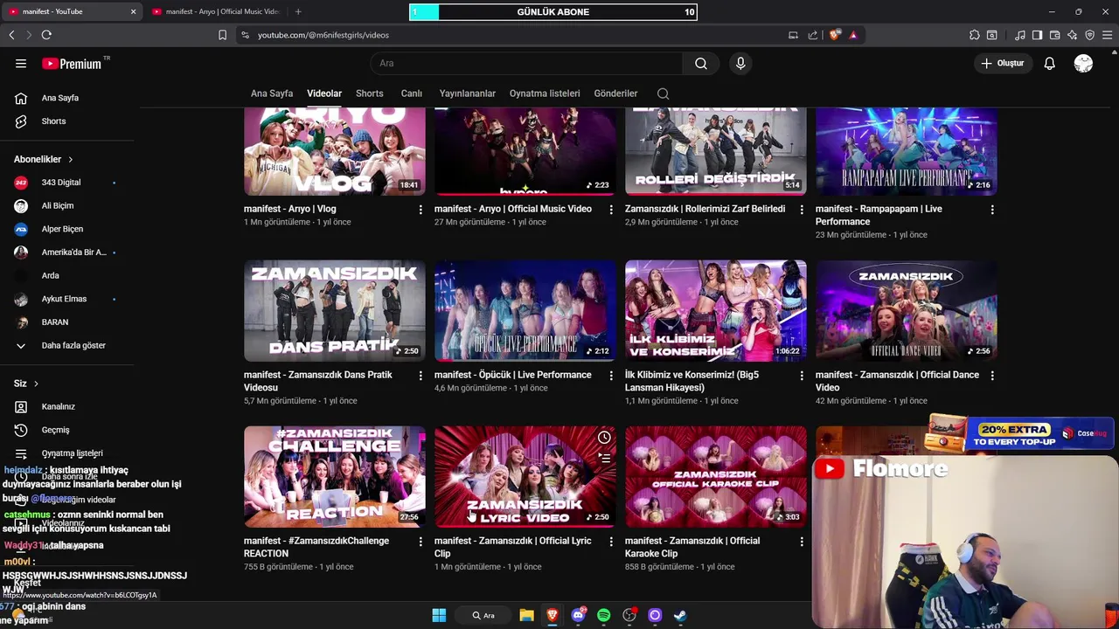Viewport: 1119px width, 629px height.
Task: Open the browser extensions puzzle icon
Action: coord(975,35)
